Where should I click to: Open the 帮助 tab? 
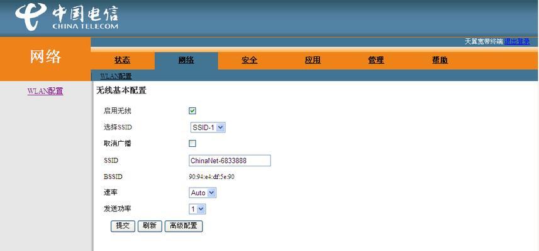tap(440, 60)
